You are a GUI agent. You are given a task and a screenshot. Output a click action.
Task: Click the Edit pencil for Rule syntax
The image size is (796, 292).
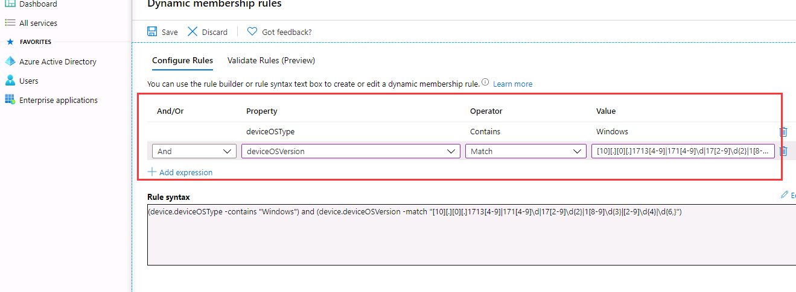pos(785,195)
